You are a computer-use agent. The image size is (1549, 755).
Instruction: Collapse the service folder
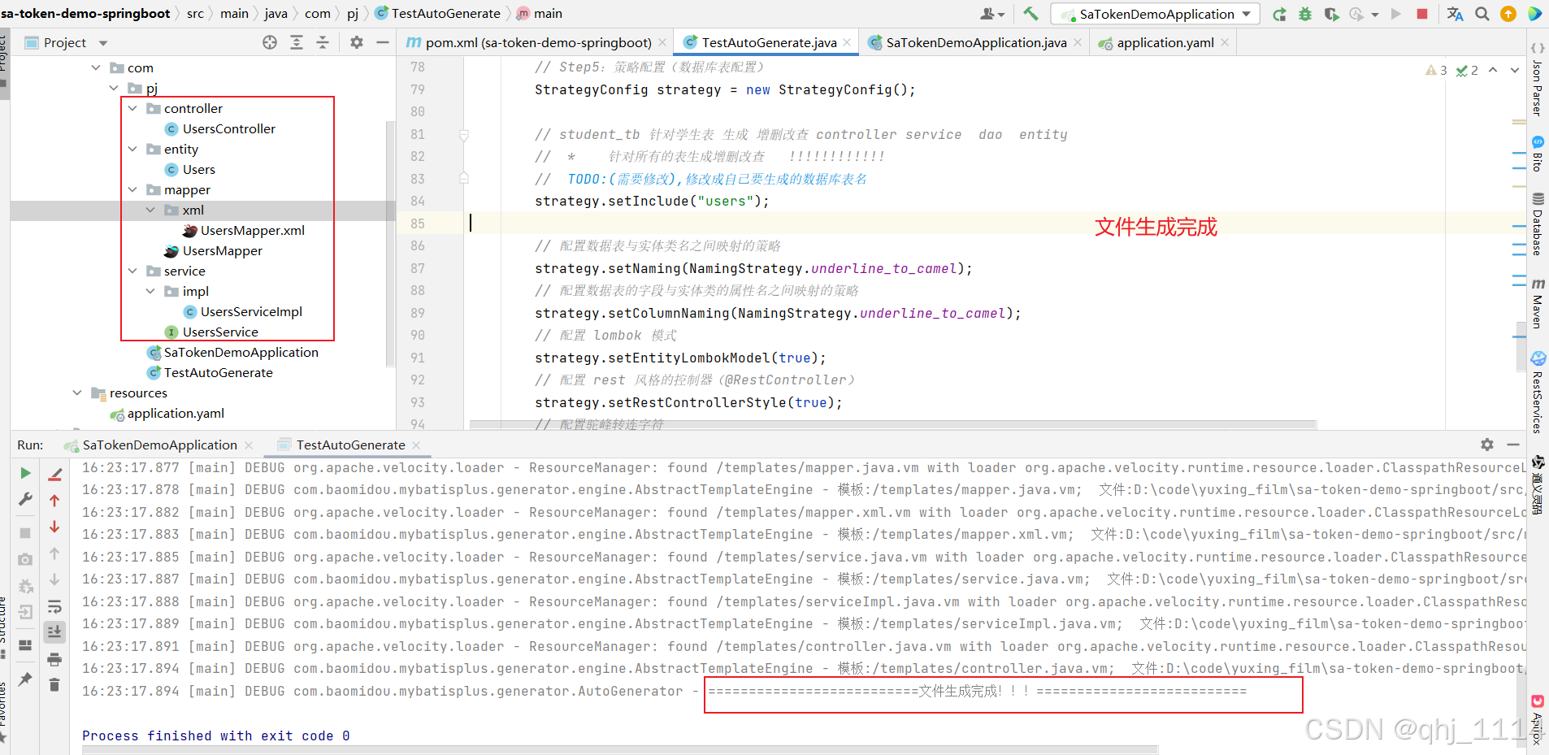[132, 271]
